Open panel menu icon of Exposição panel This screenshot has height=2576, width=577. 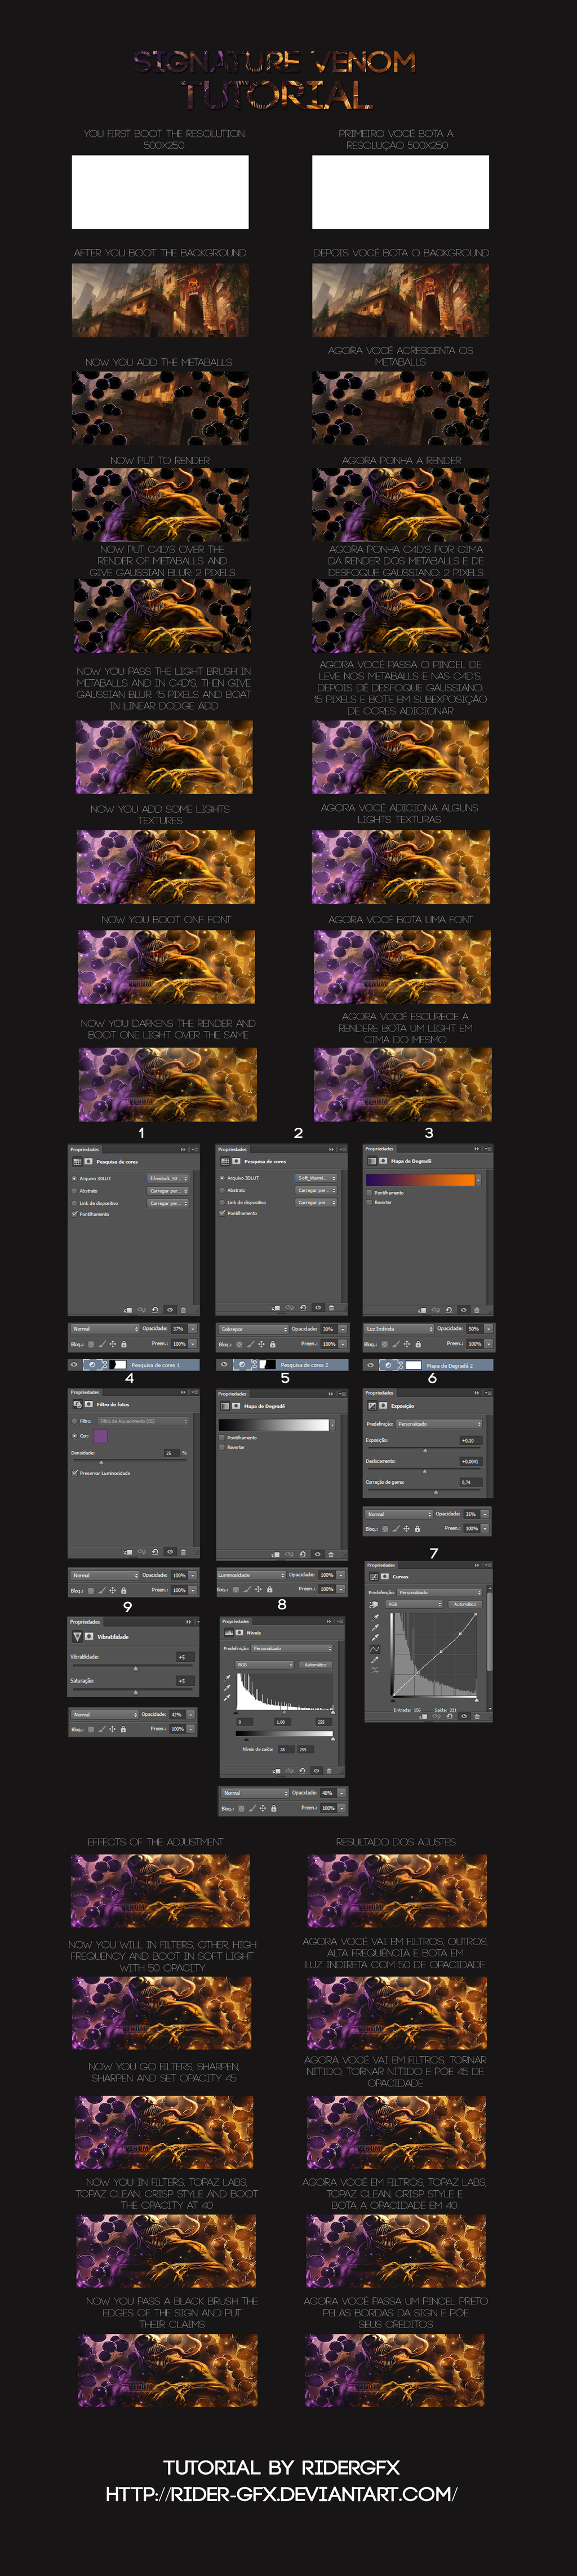487,1393
